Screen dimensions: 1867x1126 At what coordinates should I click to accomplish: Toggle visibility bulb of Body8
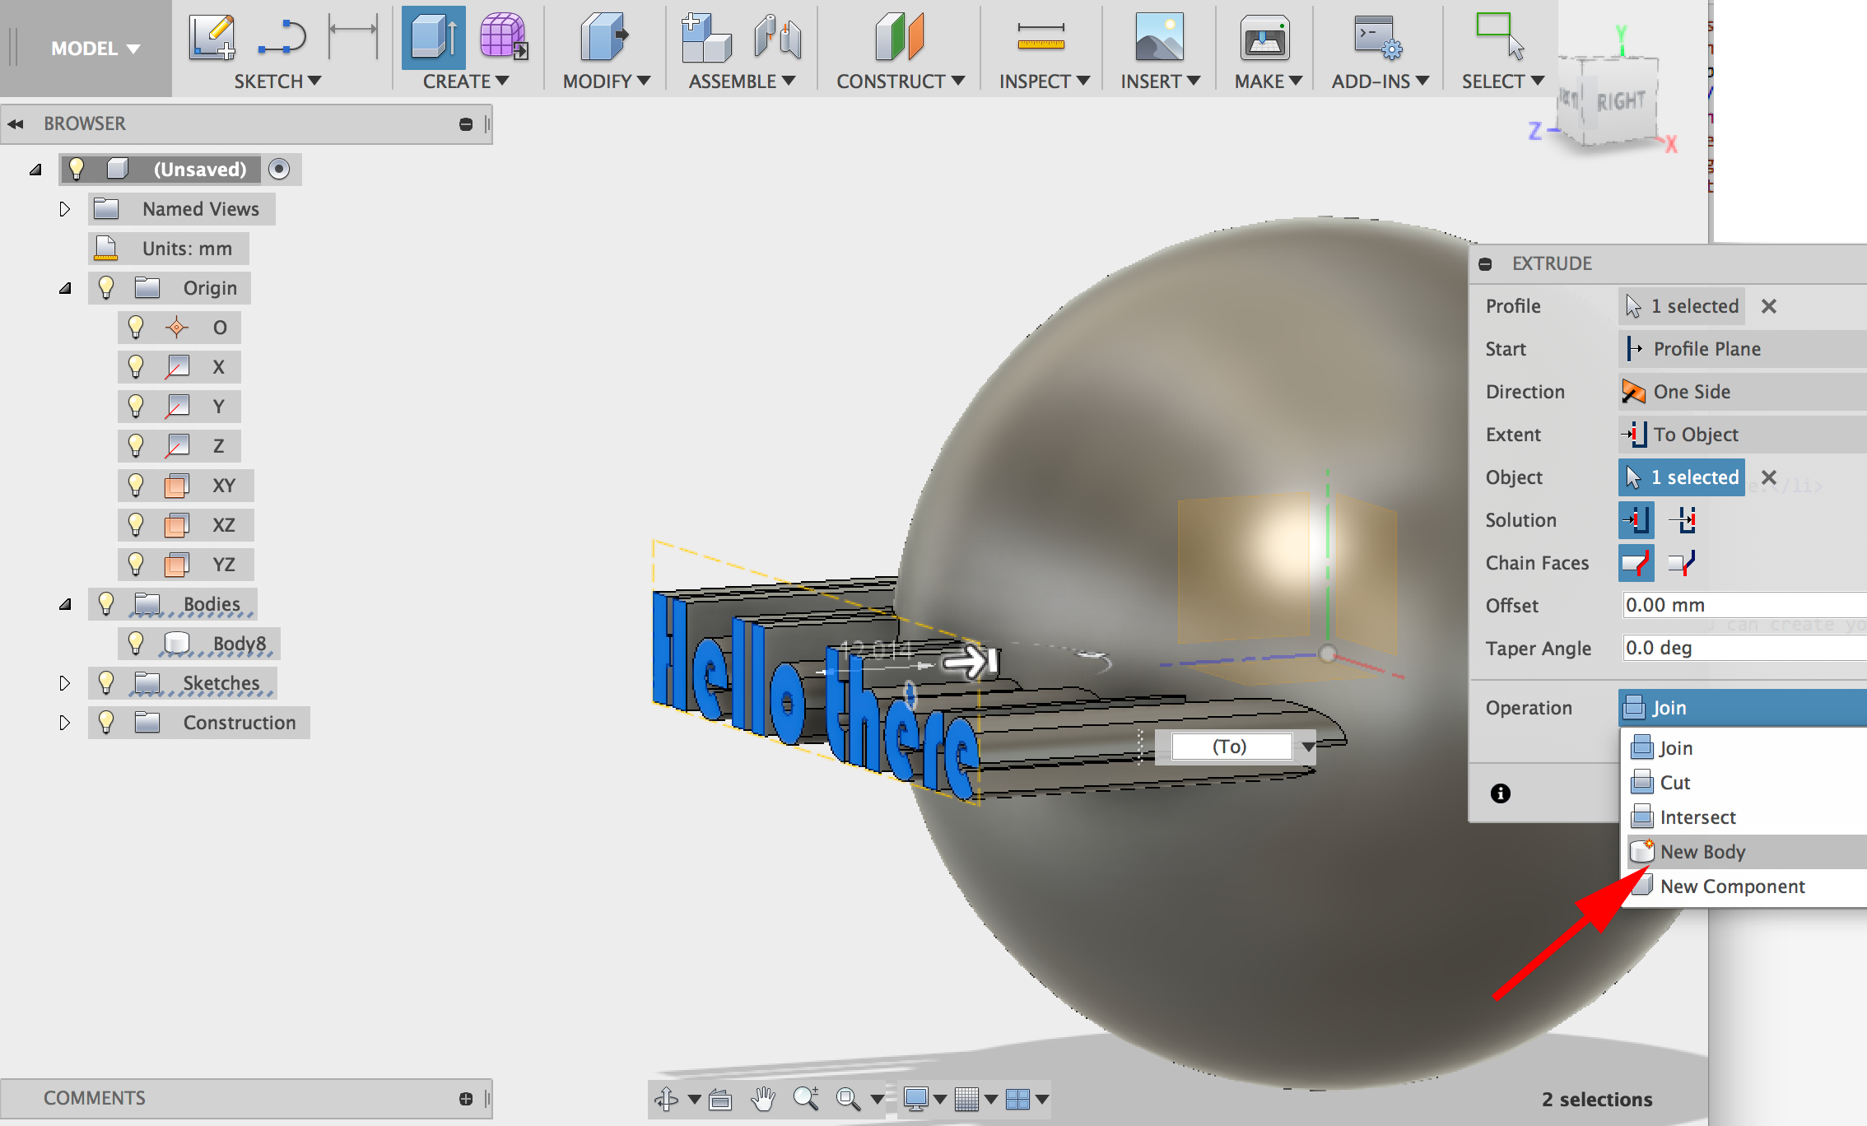pos(136,643)
